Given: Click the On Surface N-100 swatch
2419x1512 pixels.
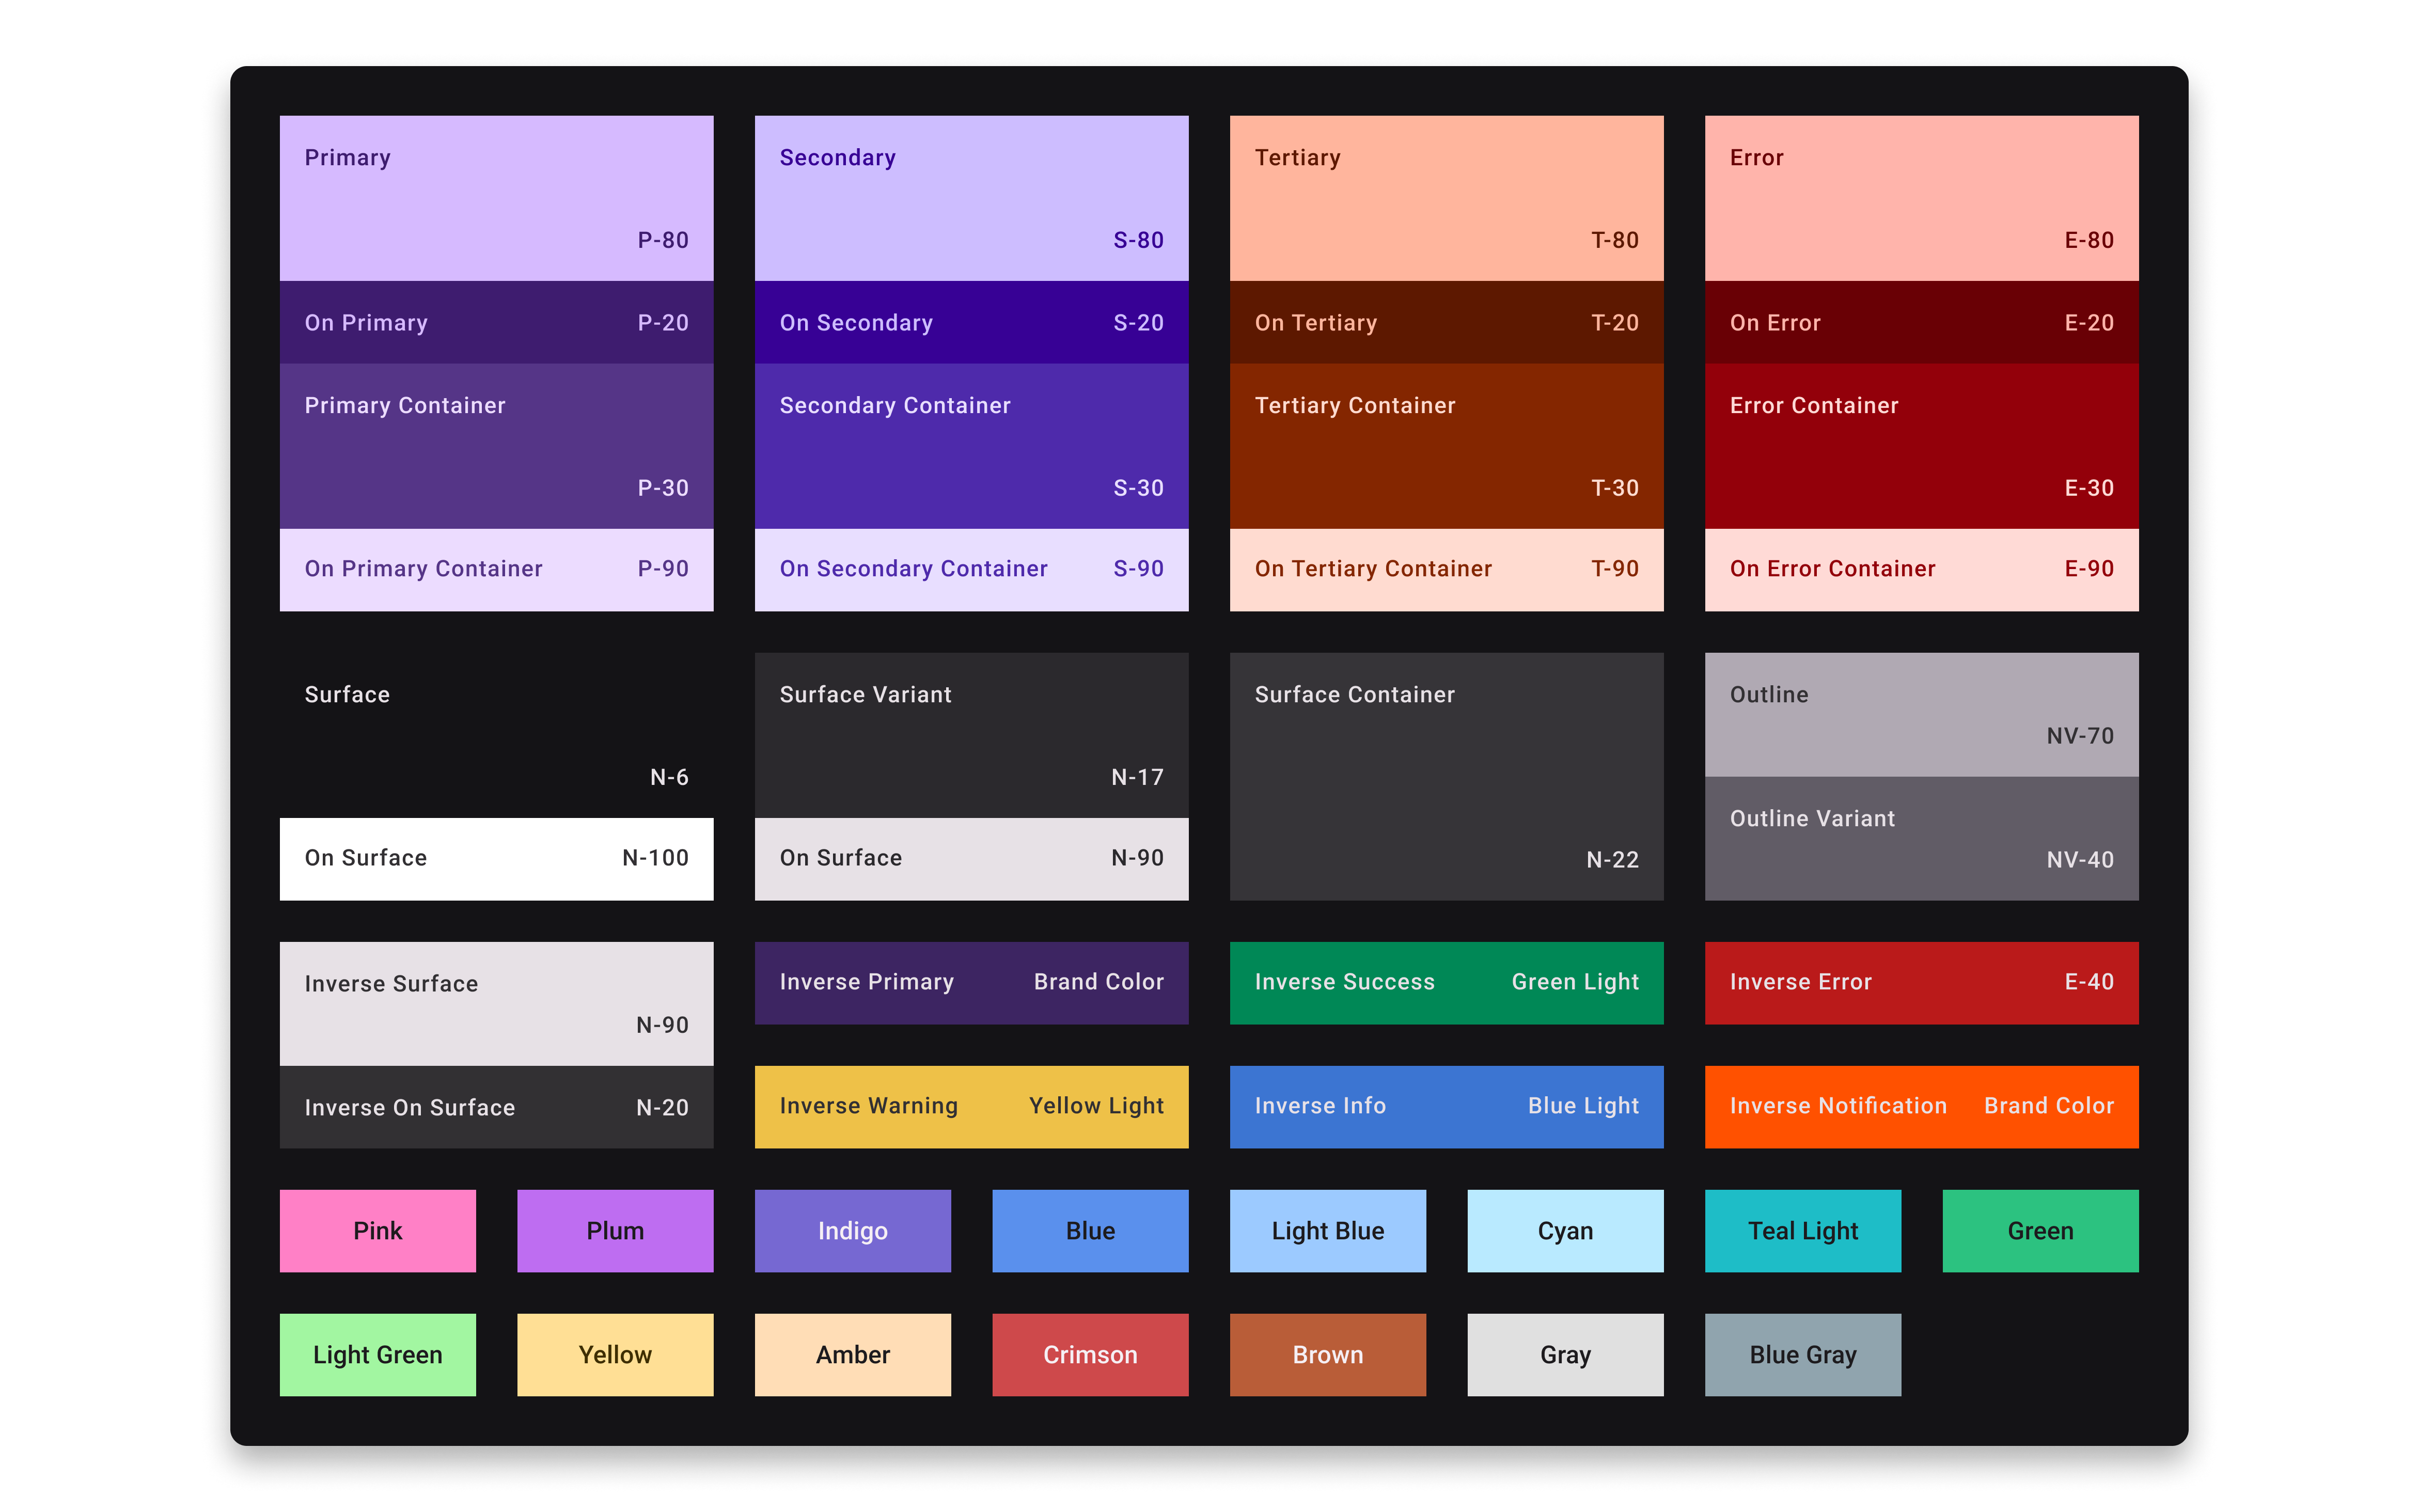Looking at the screenshot, I should [495, 858].
